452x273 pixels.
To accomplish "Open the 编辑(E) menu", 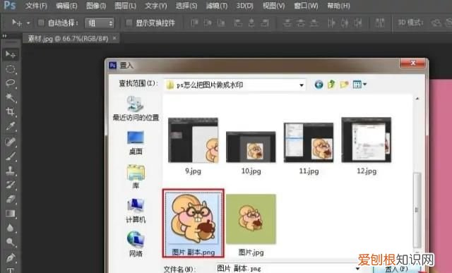I will (66, 6).
